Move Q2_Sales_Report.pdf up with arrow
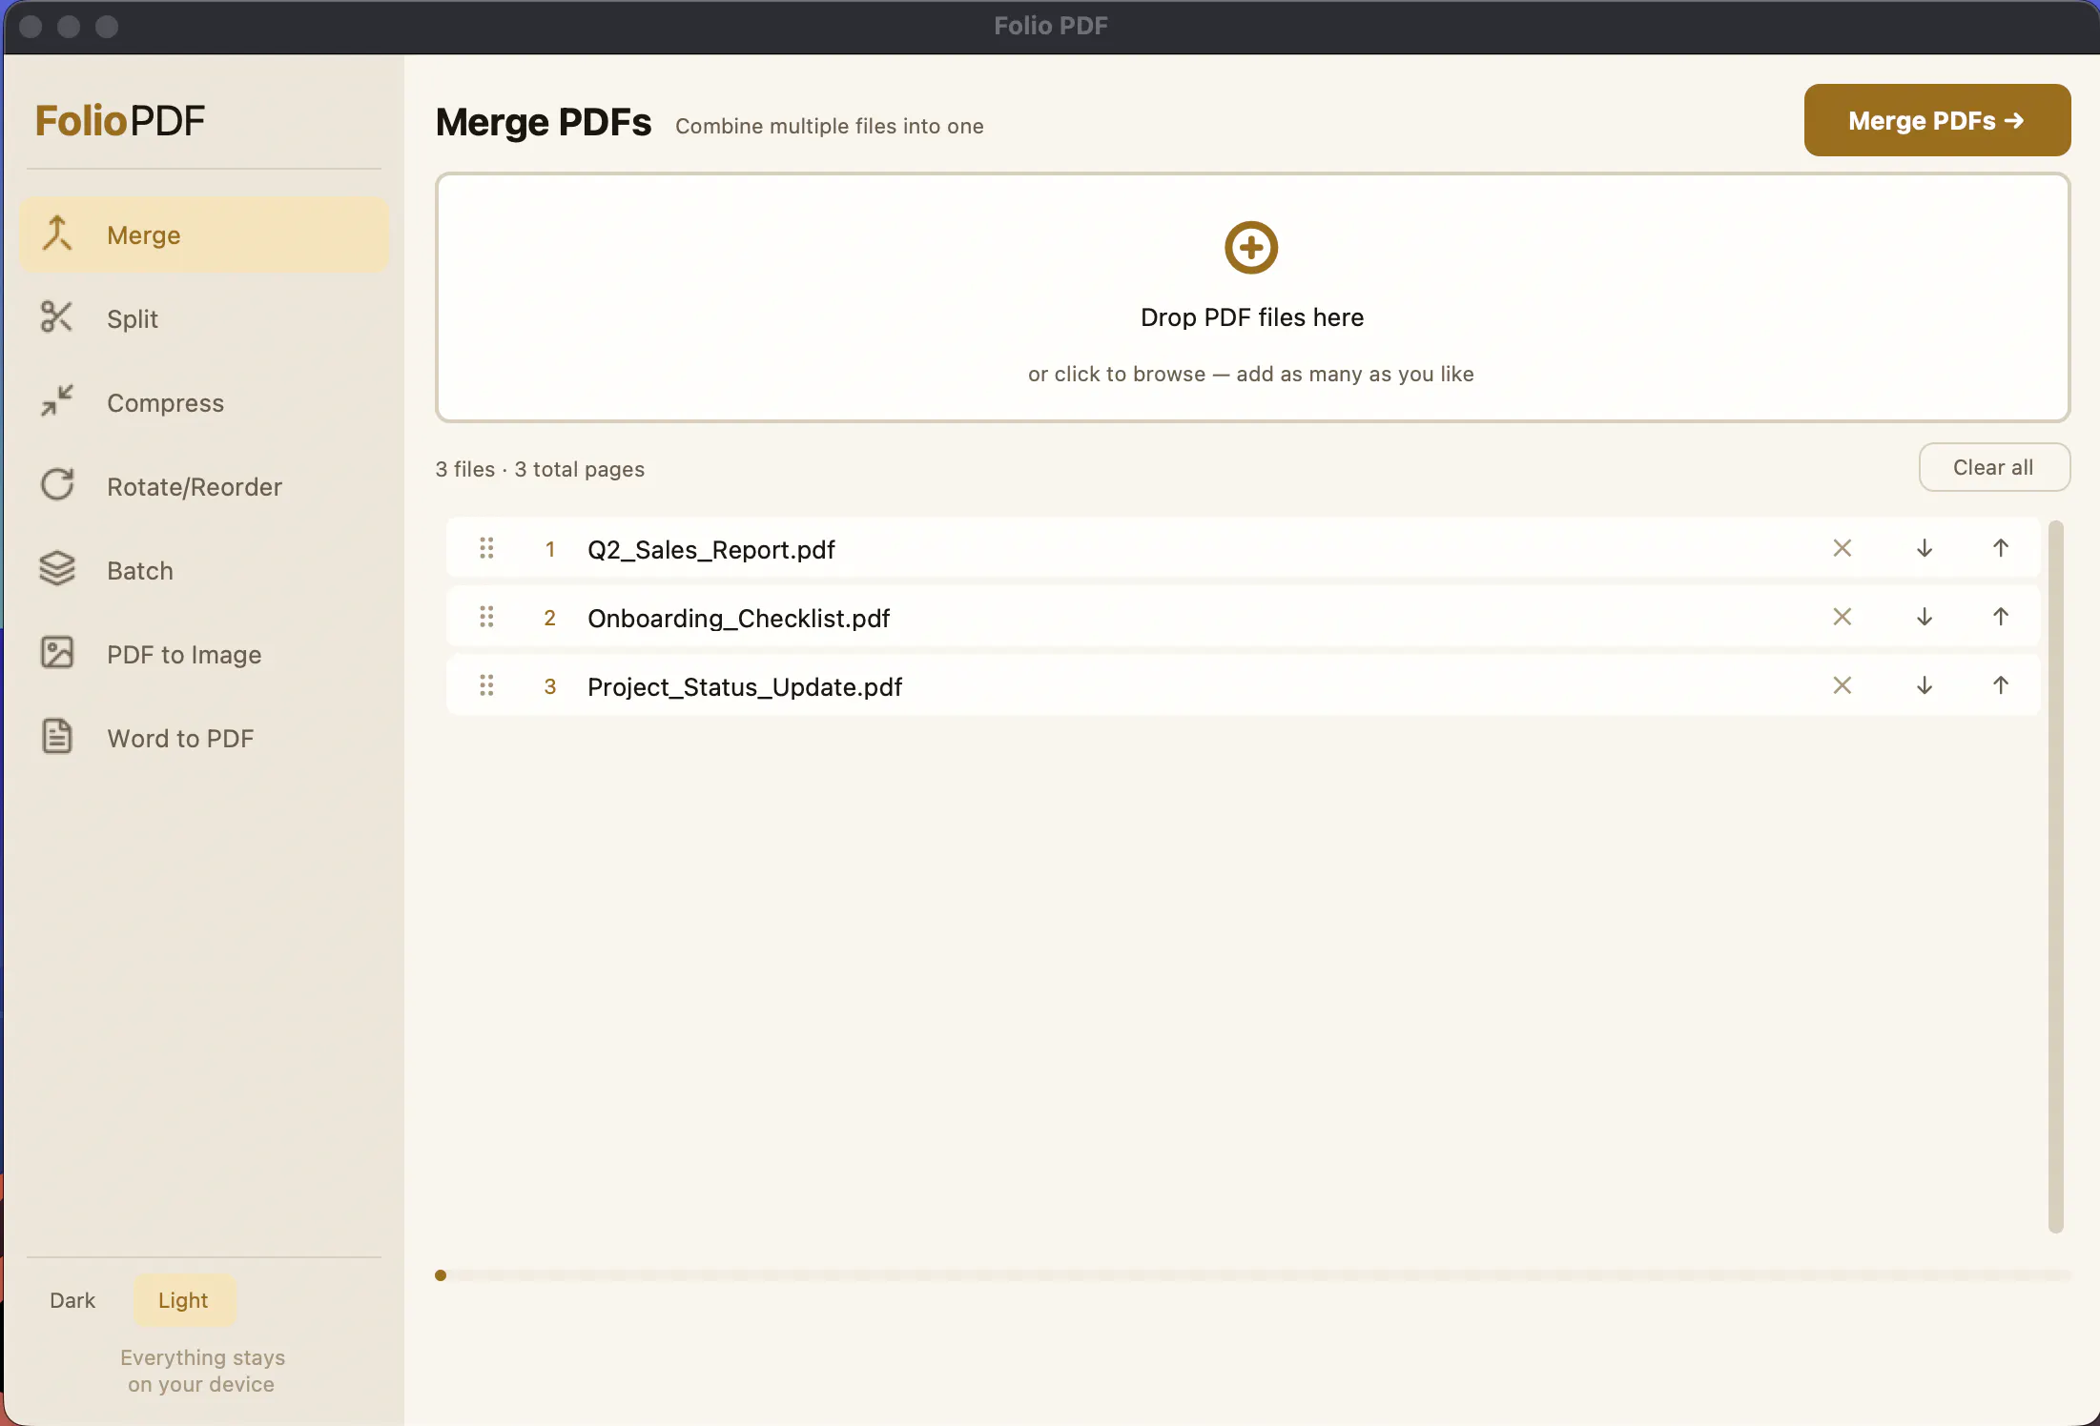 (x=2001, y=548)
